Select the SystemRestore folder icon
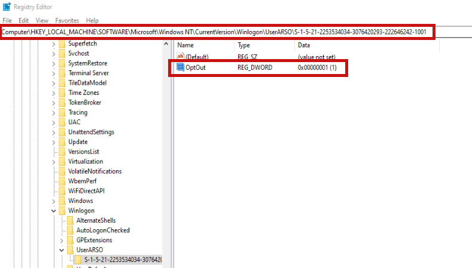This screenshot has height=268, width=472. click(62, 63)
